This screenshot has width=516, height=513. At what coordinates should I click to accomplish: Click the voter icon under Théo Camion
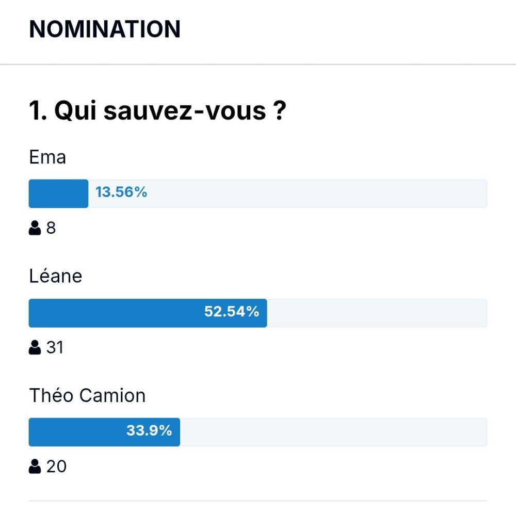35,466
